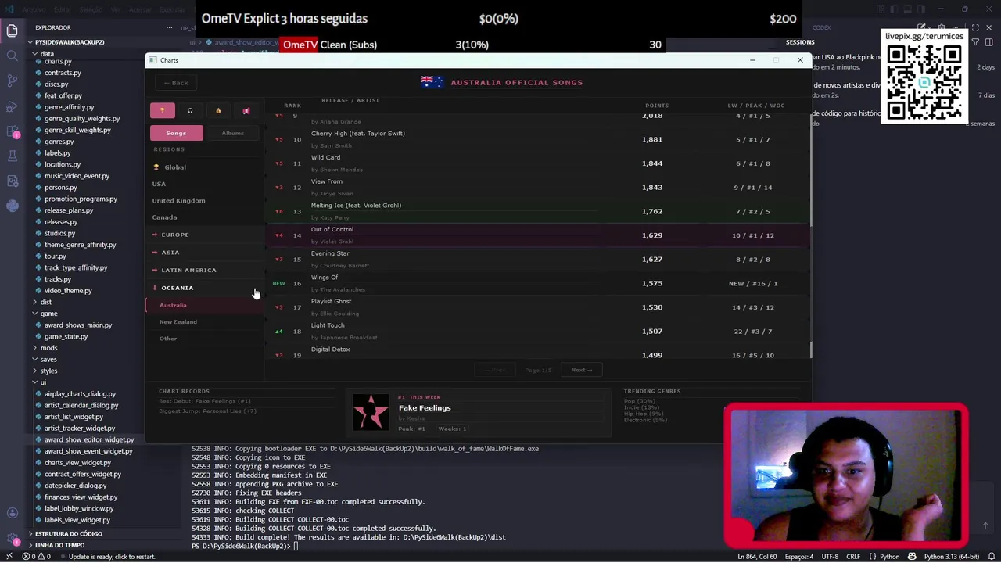1001x563 pixels.
Task: Open the Manage gear in VS Code
Action: coord(12,538)
